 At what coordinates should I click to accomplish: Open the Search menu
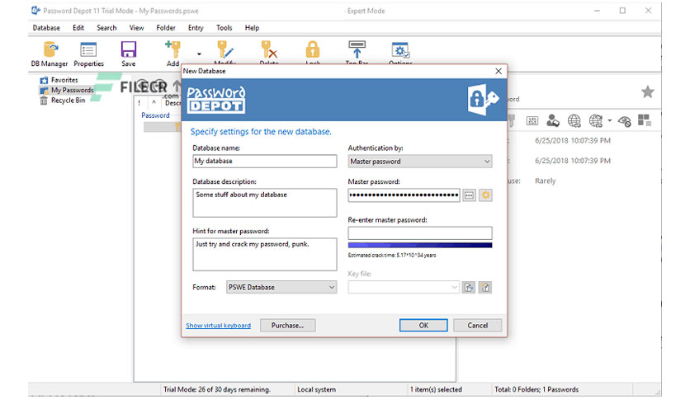(106, 28)
